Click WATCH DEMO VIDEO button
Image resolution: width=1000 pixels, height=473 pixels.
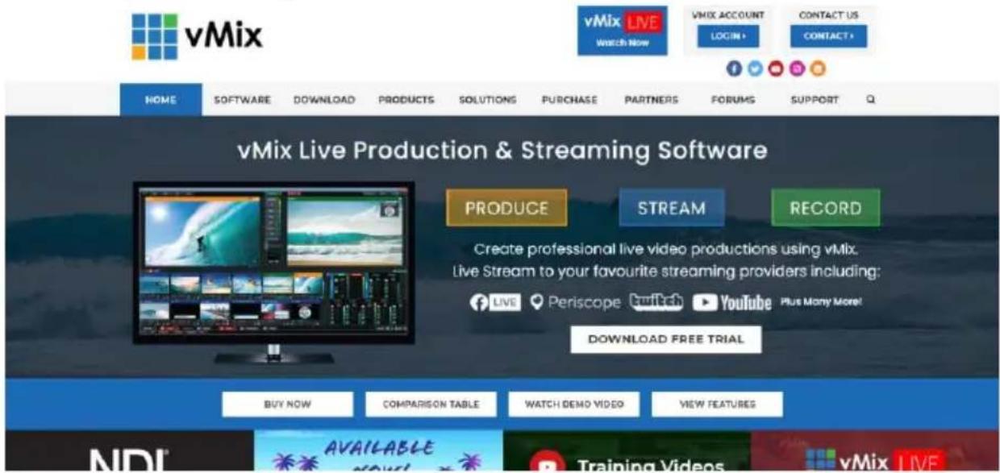click(574, 405)
